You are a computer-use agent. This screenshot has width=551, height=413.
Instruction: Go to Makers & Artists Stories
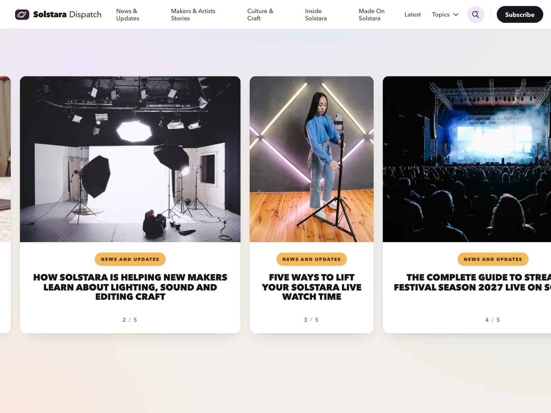click(193, 14)
